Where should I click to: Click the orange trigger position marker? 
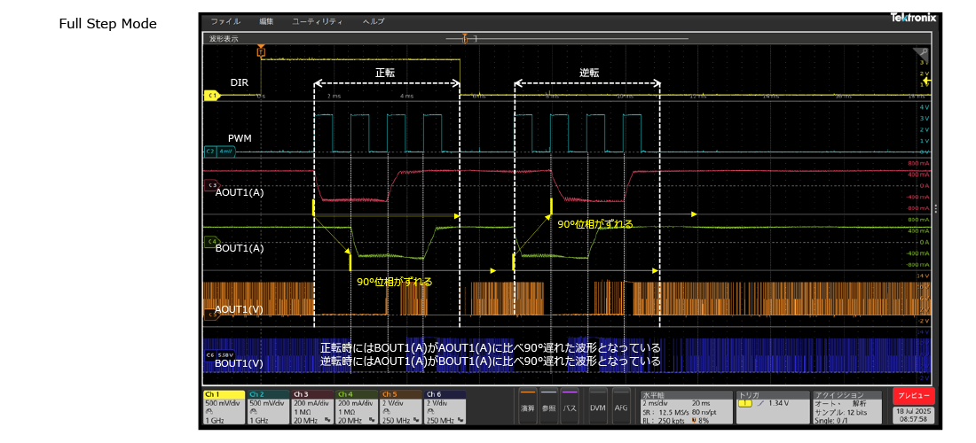tap(261, 52)
